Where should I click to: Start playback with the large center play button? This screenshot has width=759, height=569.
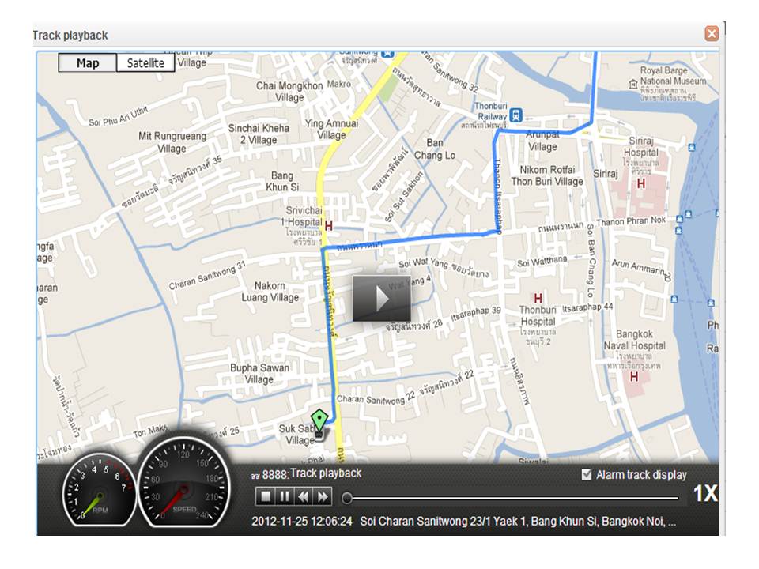click(382, 299)
